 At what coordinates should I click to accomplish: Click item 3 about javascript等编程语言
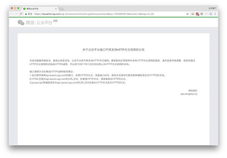(78, 83)
